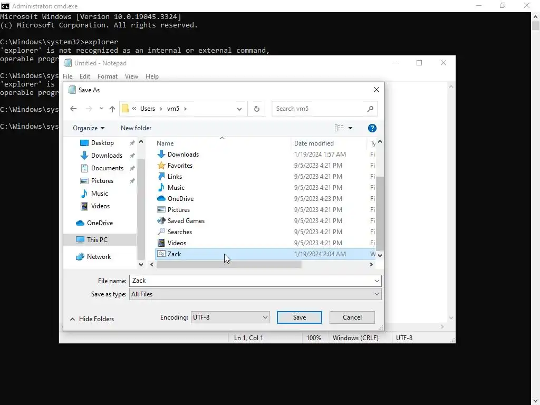This screenshot has height=405, width=540.
Task: Click the file list vertical scrollbar thumb
Action: (380, 213)
